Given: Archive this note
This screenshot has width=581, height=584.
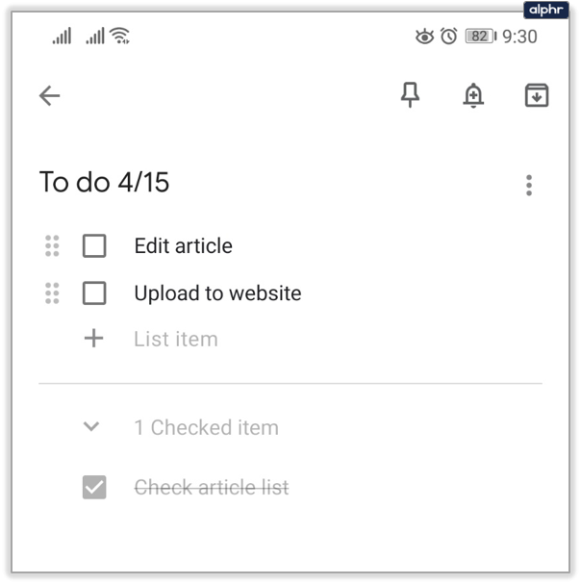Looking at the screenshot, I should pos(536,95).
